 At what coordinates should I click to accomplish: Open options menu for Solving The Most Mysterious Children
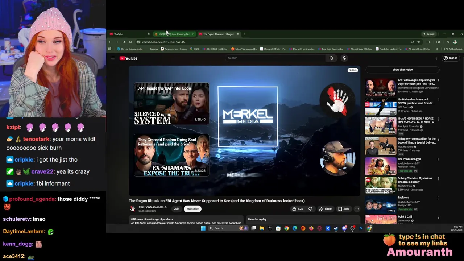coord(439,179)
